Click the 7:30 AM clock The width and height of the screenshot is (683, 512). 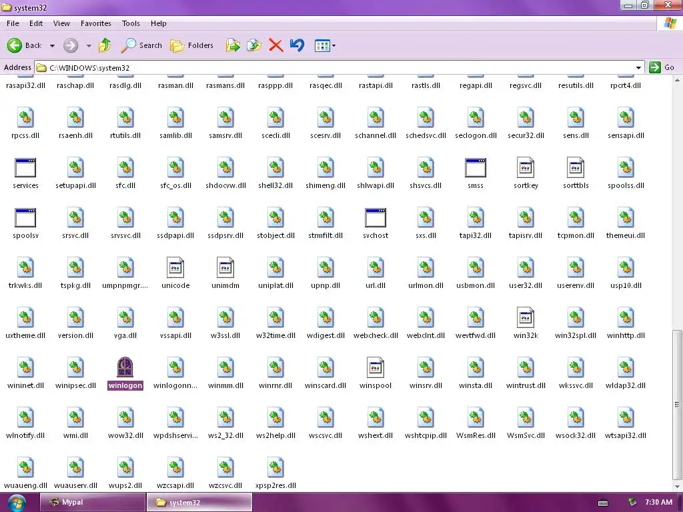coord(658,502)
